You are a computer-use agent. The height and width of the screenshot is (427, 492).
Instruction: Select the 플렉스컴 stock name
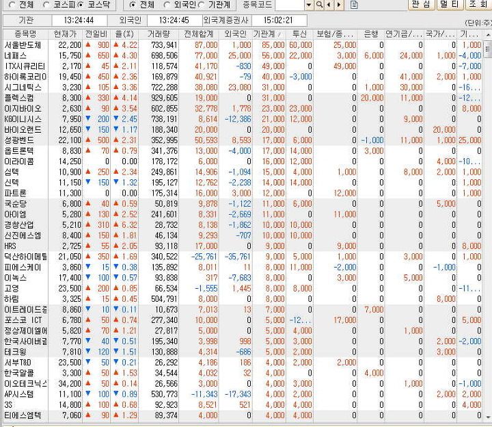click(x=19, y=98)
